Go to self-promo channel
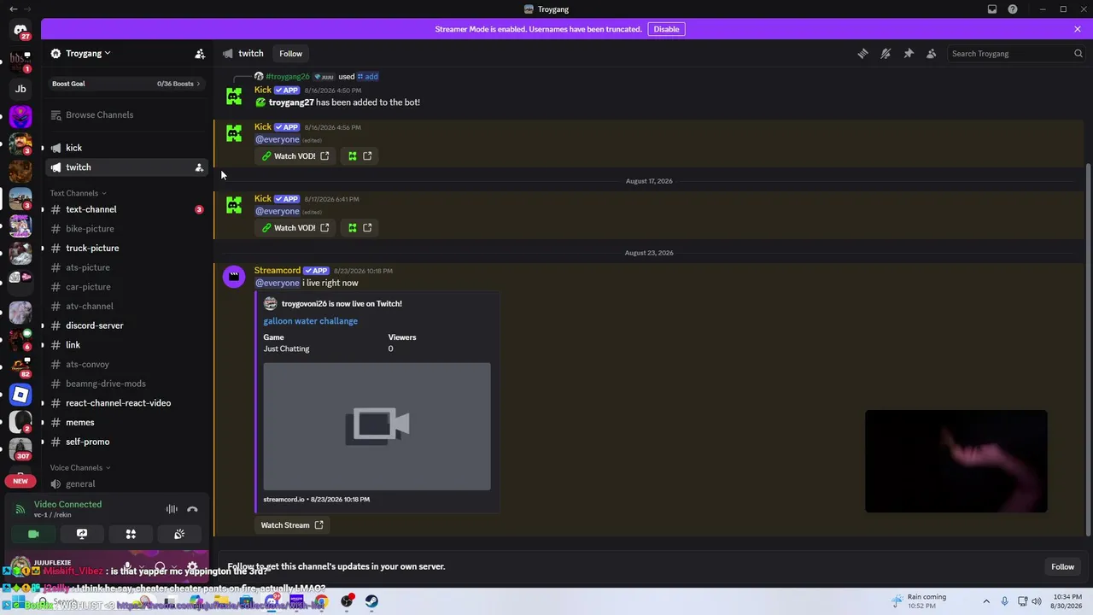The height and width of the screenshot is (615, 1093). click(126, 442)
